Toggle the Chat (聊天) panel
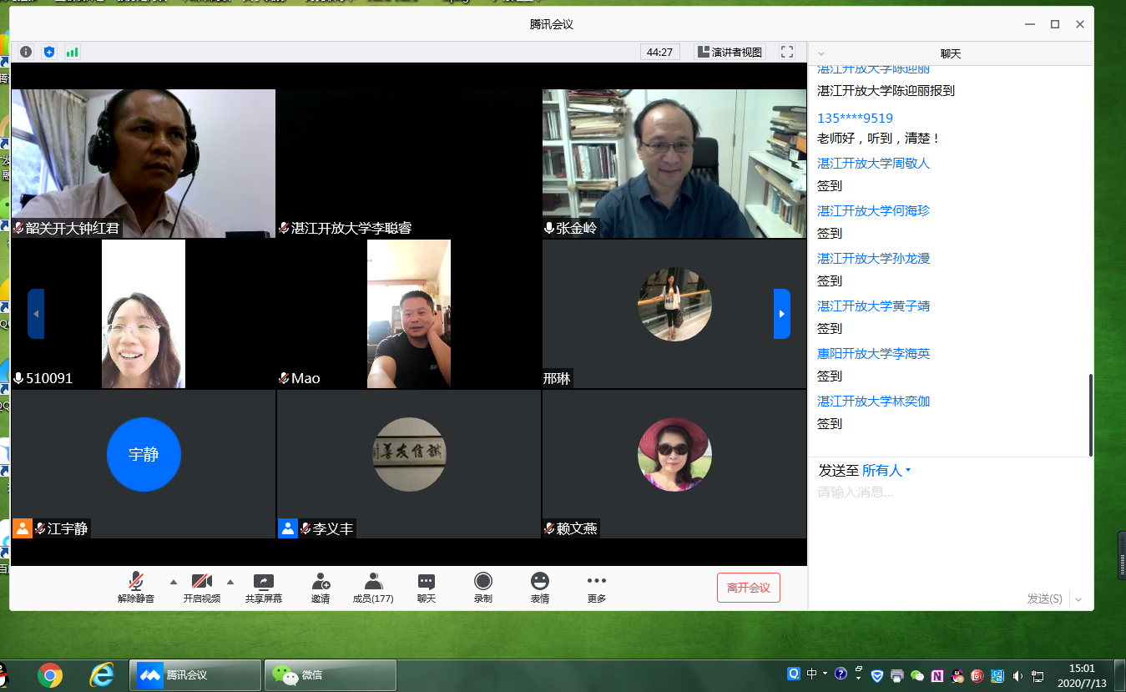The image size is (1126, 692). (x=427, y=588)
